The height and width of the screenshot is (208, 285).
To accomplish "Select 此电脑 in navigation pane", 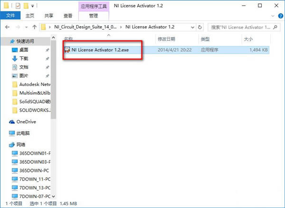I will coord(23,133).
